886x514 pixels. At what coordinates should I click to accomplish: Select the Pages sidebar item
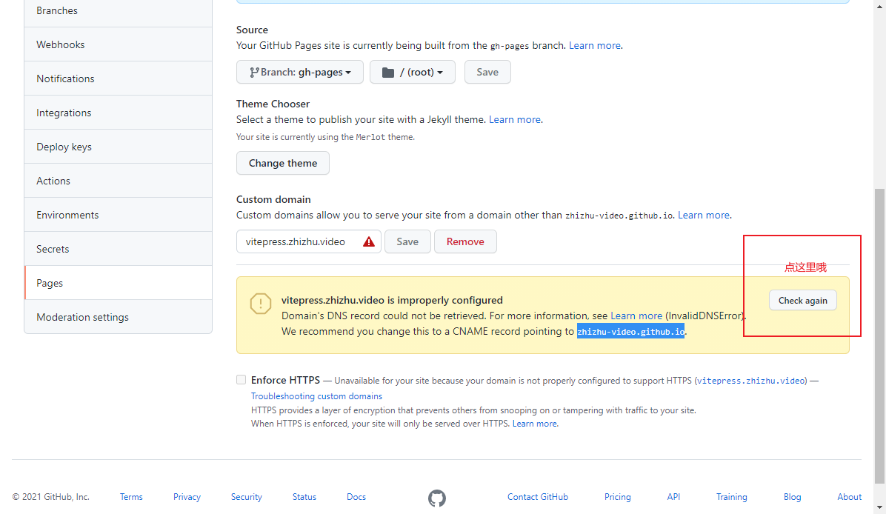tap(118, 283)
